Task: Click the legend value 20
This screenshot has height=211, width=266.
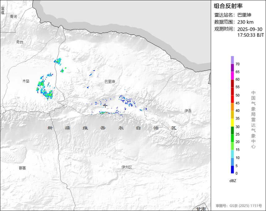Action: point(238,142)
